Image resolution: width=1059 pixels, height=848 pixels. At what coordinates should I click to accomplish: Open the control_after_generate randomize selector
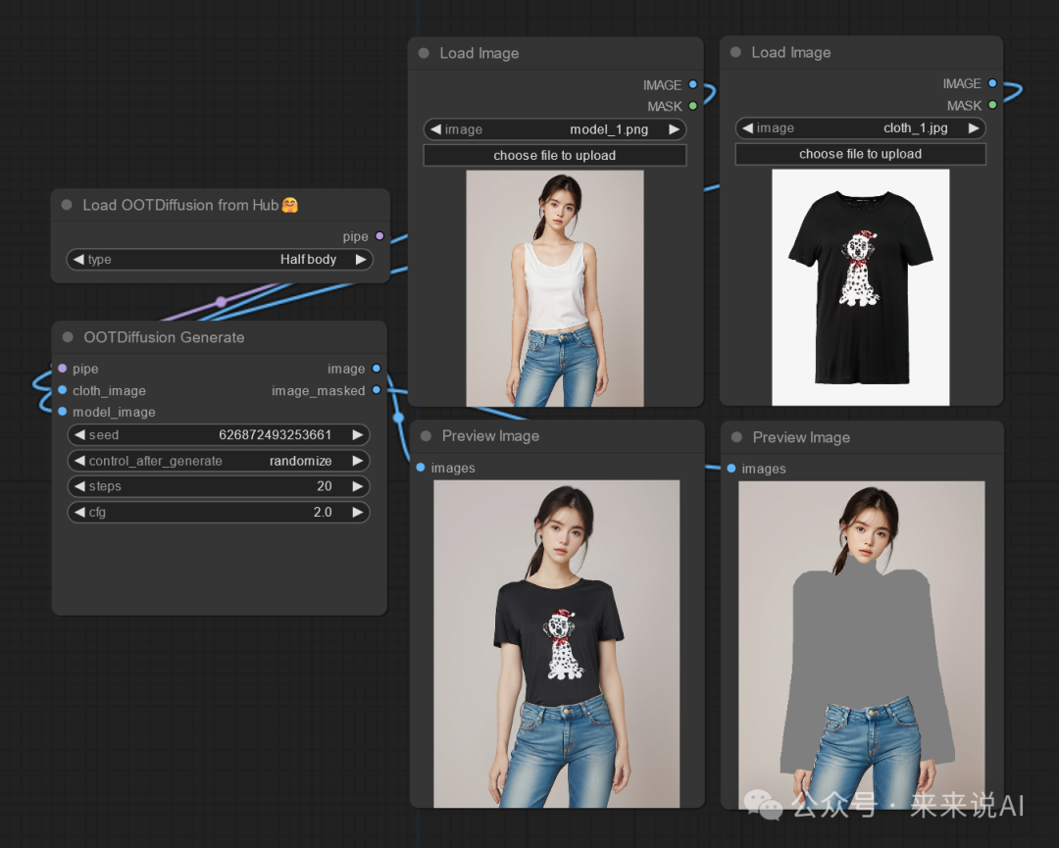[x=218, y=461]
